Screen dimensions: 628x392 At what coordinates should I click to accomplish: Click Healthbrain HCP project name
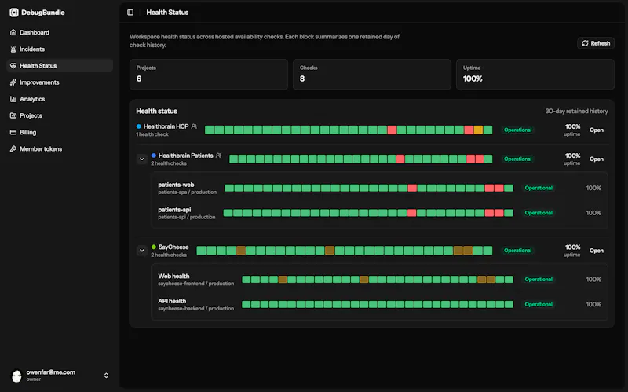[x=166, y=126]
